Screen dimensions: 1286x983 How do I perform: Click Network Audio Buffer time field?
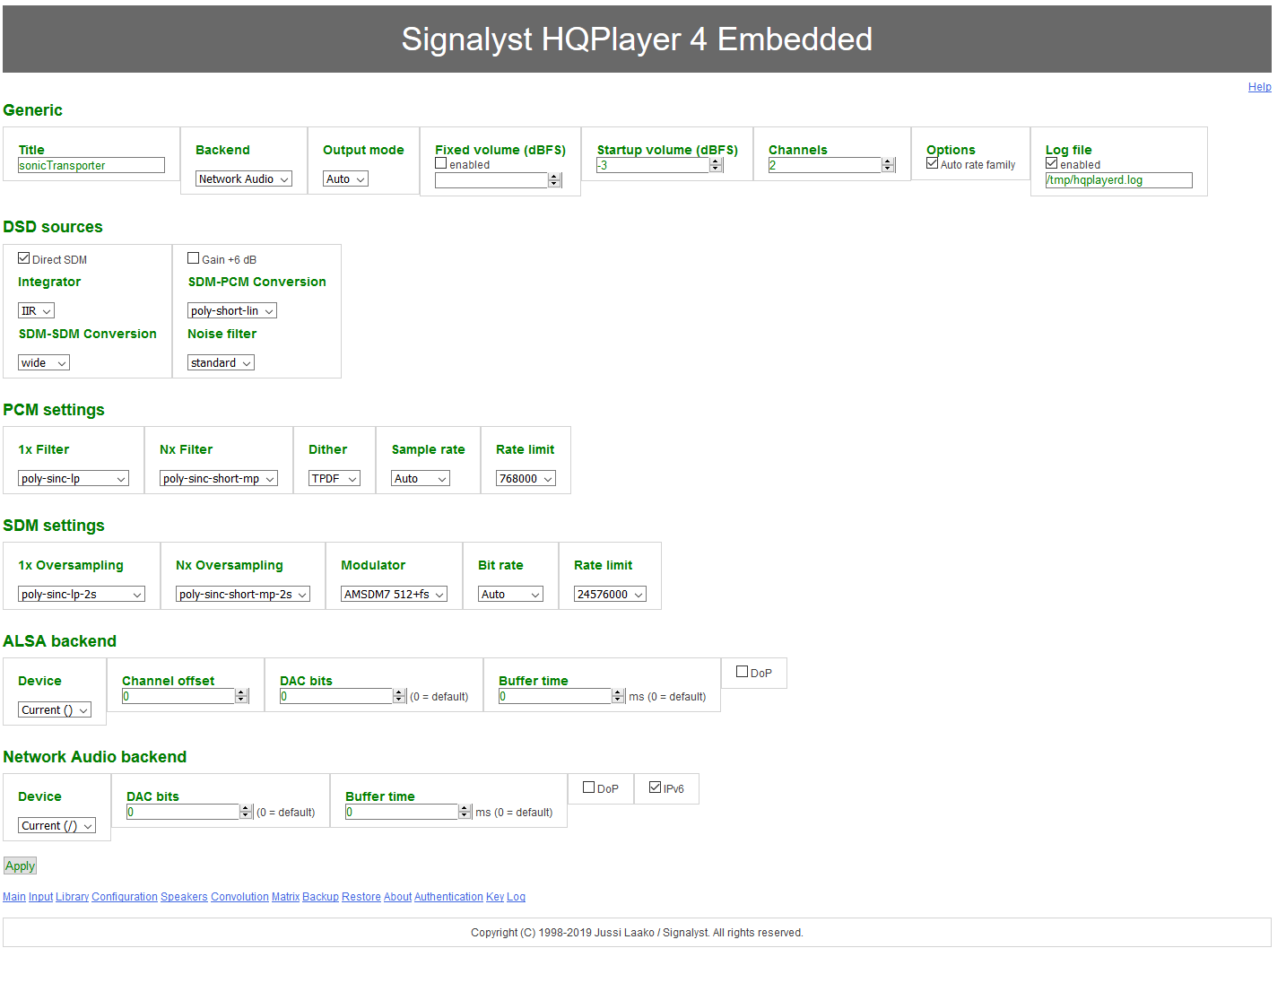coord(402,812)
